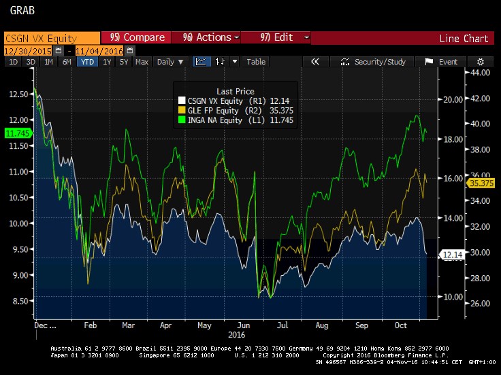The width and height of the screenshot is (501, 375).
Task: Click the green INGA NA legend swatch
Action: (x=182, y=120)
